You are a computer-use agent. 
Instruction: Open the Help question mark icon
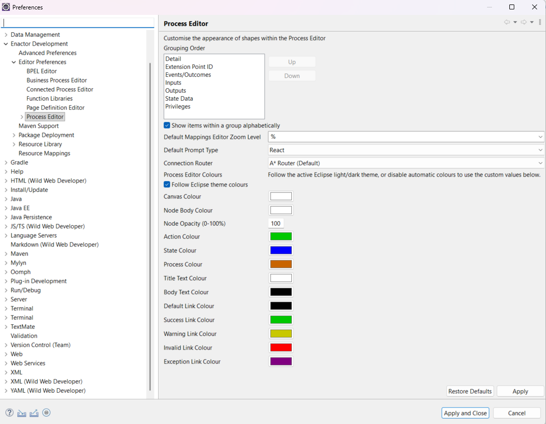pyautogui.click(x=9, y=413)
